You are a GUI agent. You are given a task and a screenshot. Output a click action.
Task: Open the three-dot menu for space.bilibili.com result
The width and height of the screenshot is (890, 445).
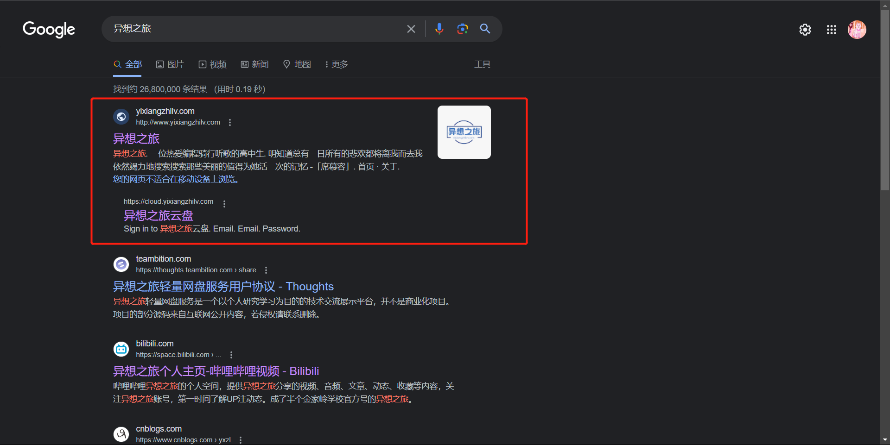231,355
